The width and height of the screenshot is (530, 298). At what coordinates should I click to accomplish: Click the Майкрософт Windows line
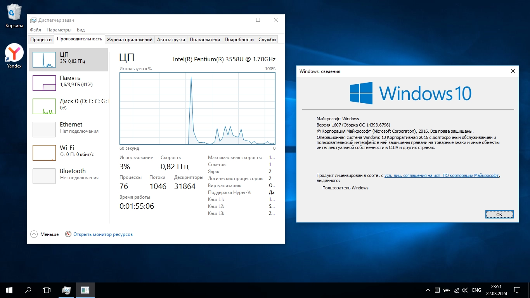point(338,119)
